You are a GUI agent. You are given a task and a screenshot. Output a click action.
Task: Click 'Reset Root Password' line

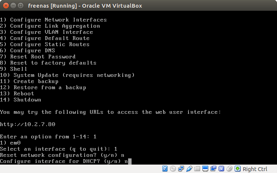pos(38,57)
